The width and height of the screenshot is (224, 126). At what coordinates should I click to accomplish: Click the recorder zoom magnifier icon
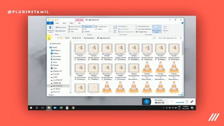(187, 101)
